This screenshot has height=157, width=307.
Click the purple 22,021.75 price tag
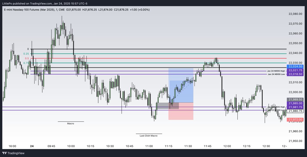[296, 70]
